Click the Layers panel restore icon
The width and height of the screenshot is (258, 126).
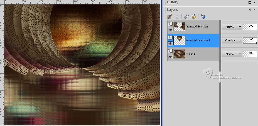250,10
